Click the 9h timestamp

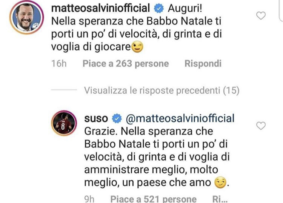click(x=89, y=199)
